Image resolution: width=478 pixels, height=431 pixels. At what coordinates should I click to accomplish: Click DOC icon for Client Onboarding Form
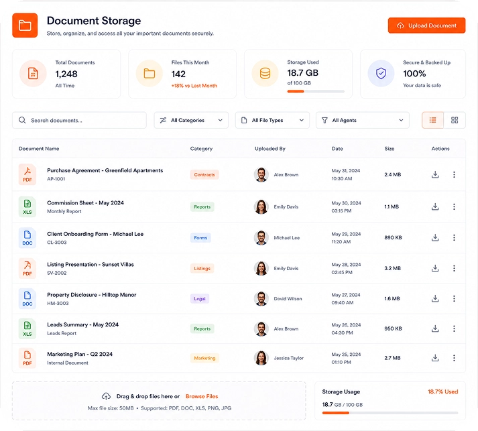point(27,238)
